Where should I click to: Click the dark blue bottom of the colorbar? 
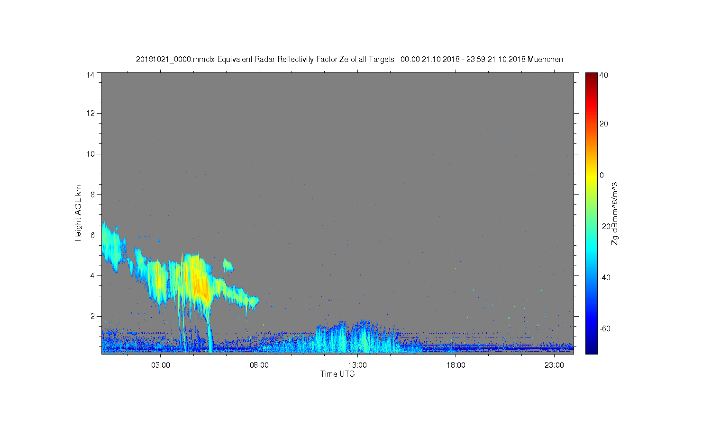pyautogui.click(x=591, y=349)
